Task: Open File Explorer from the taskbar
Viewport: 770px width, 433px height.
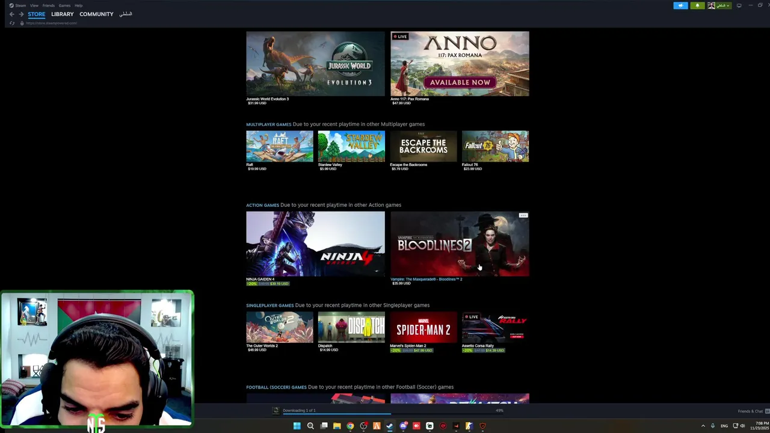Action: [337, 426]
